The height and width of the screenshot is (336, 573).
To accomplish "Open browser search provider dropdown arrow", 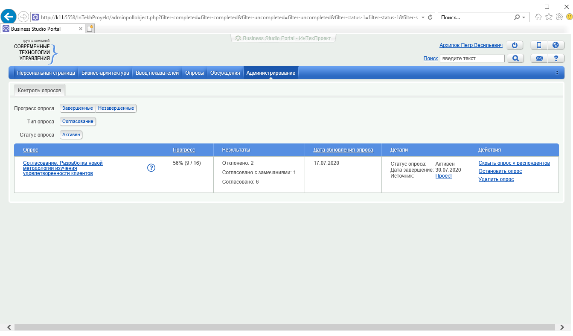I will (x=524, y=18).
